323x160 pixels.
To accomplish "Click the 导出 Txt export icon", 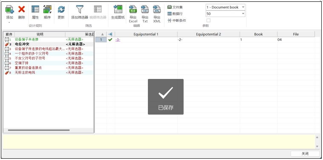I will pos(145,9).
